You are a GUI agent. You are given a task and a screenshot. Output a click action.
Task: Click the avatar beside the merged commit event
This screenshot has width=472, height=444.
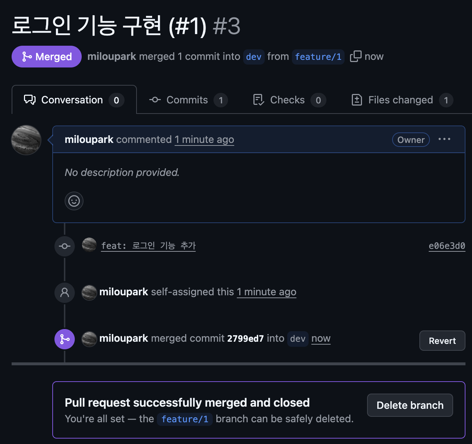point(89,339)
